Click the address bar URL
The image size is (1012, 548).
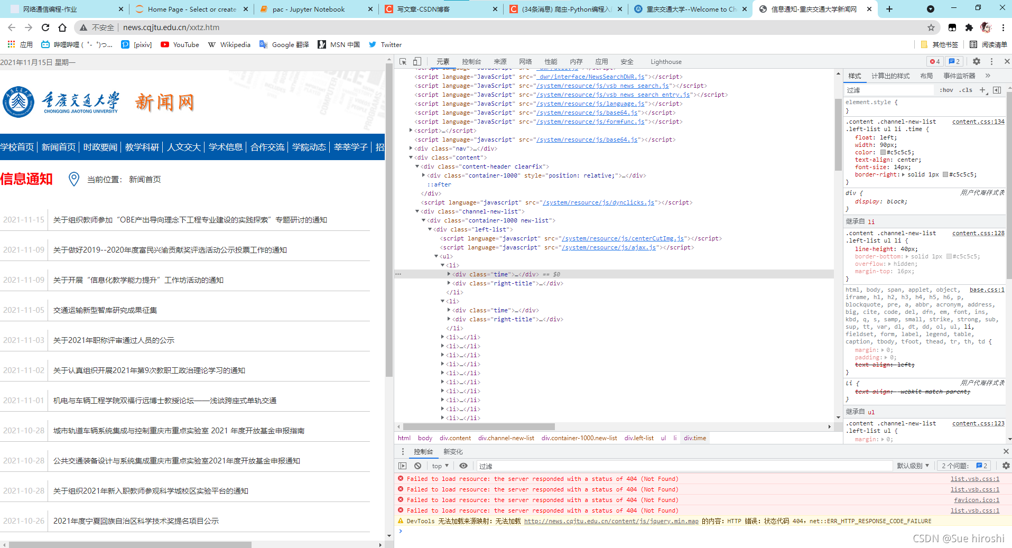(171, 27)
